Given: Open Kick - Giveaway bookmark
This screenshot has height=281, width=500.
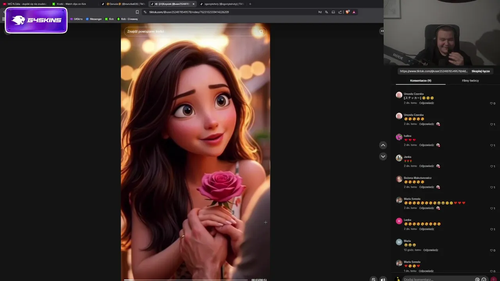Looking at the screenshot, I should [x=127, y=19].
